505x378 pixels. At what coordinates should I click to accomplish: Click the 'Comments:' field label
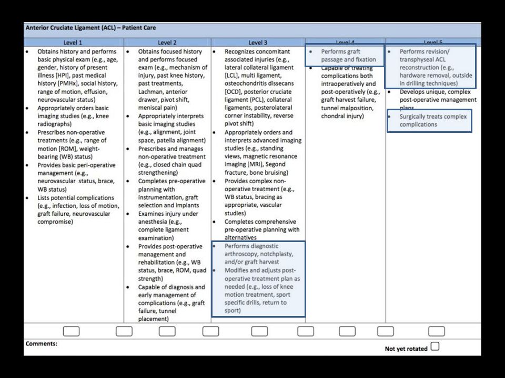(41, 343)
